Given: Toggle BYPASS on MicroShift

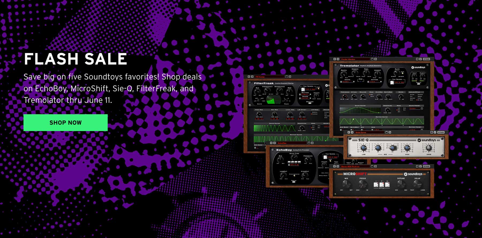Looking at the screenshot, I should point(427,166).
